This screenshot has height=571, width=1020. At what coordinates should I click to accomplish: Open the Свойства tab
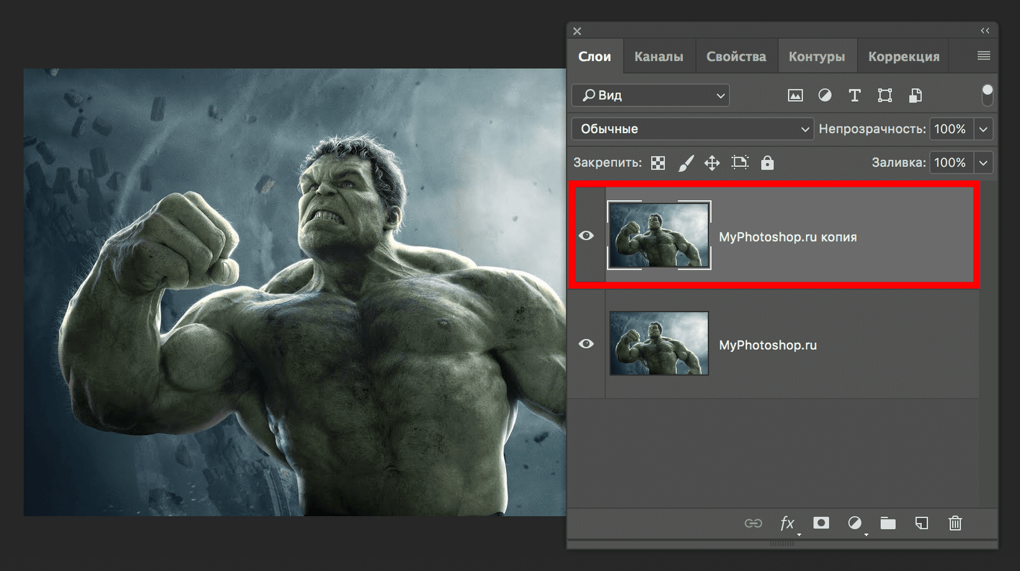(x=736, y=57)
